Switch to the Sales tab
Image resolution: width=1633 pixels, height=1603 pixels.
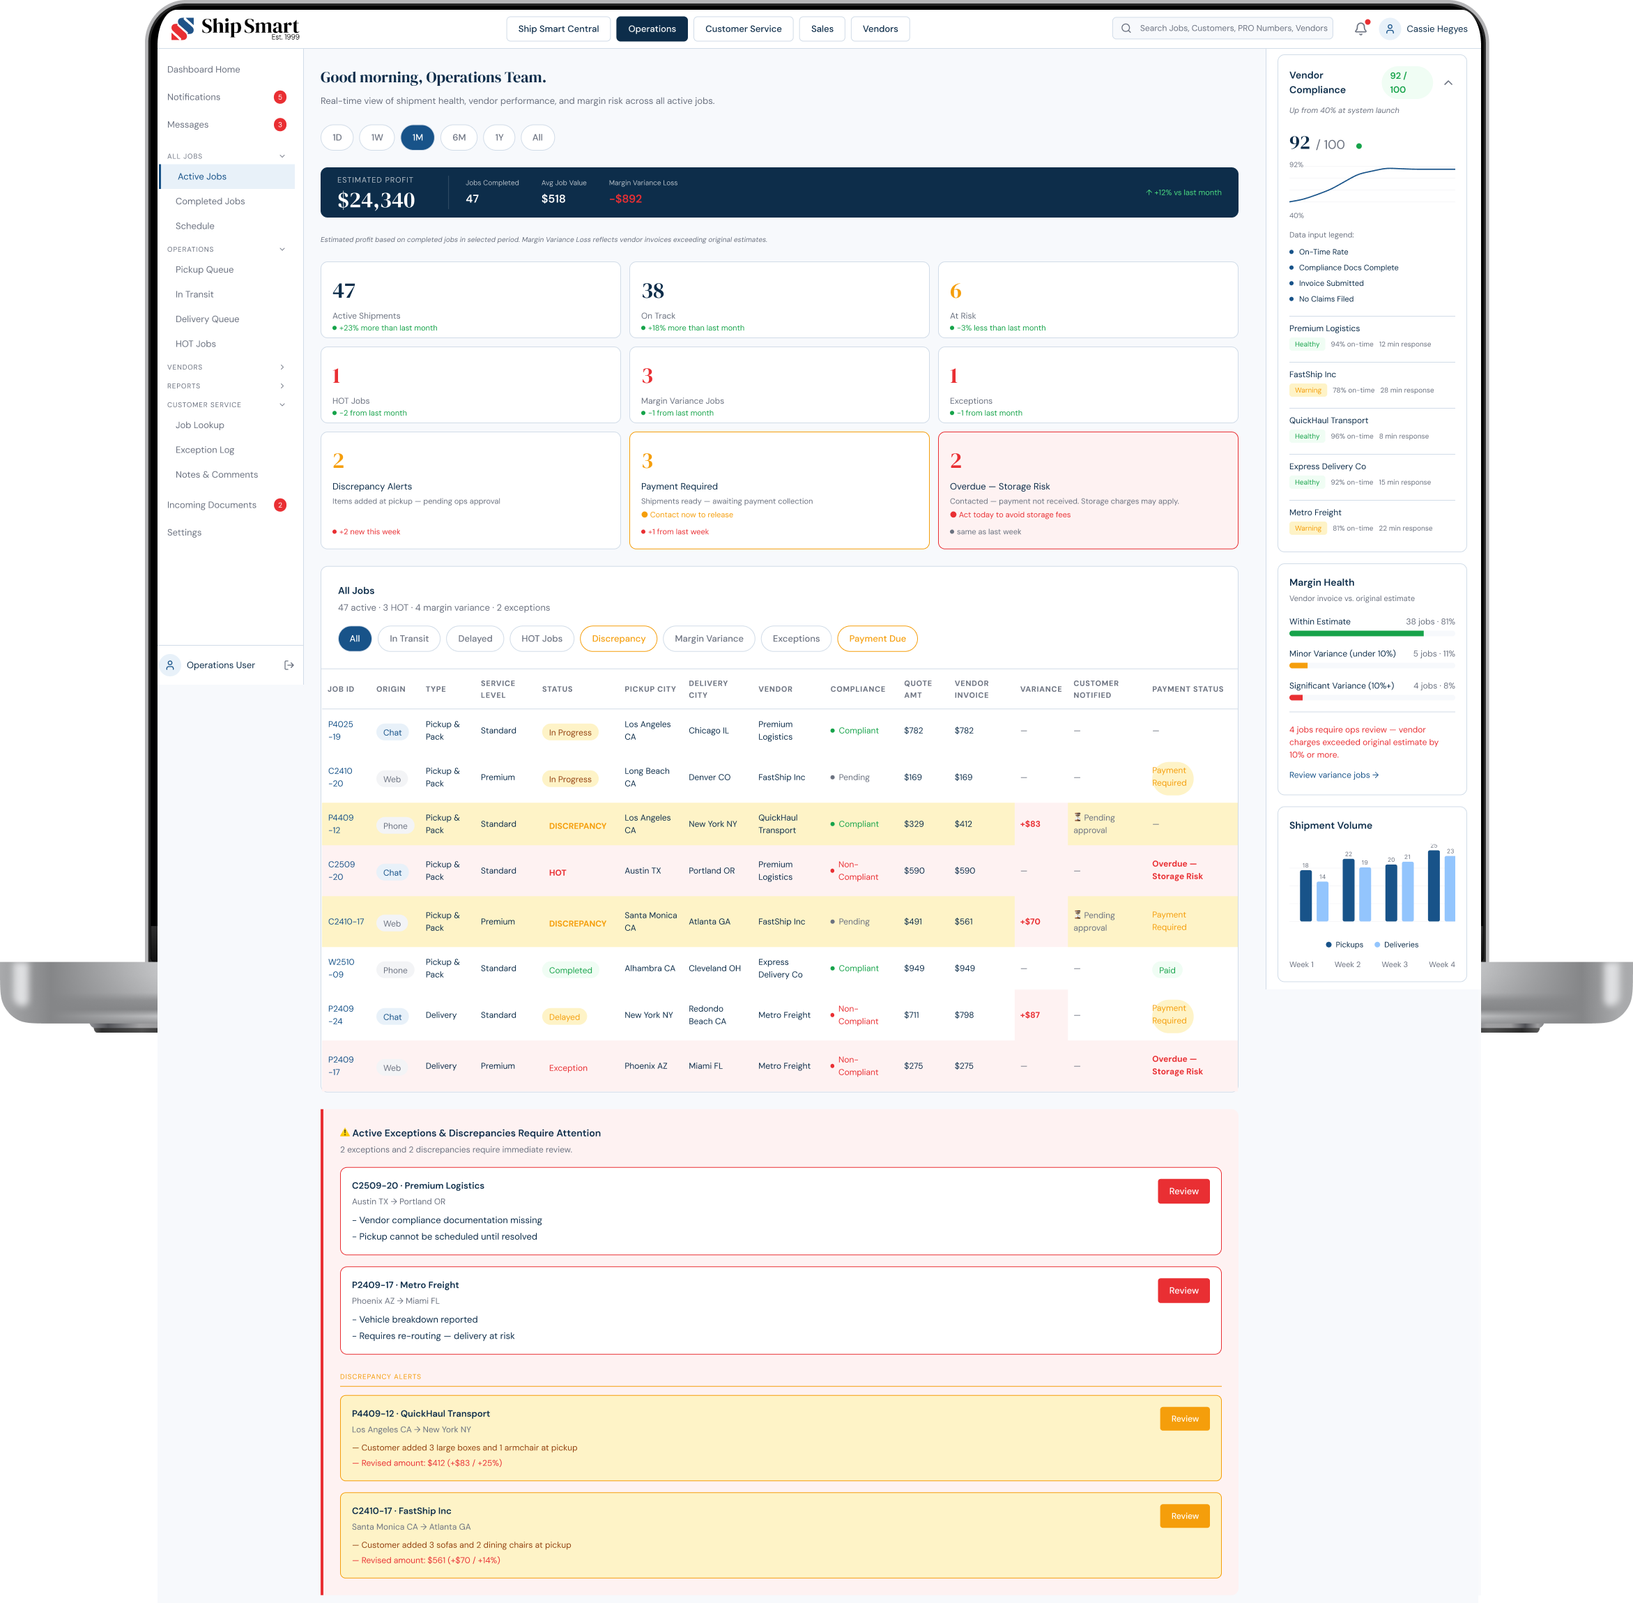pos(822,29)
